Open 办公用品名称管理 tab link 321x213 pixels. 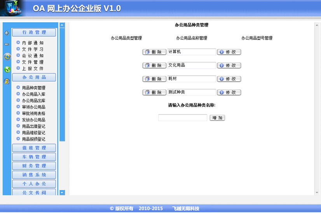click(192, 38)
